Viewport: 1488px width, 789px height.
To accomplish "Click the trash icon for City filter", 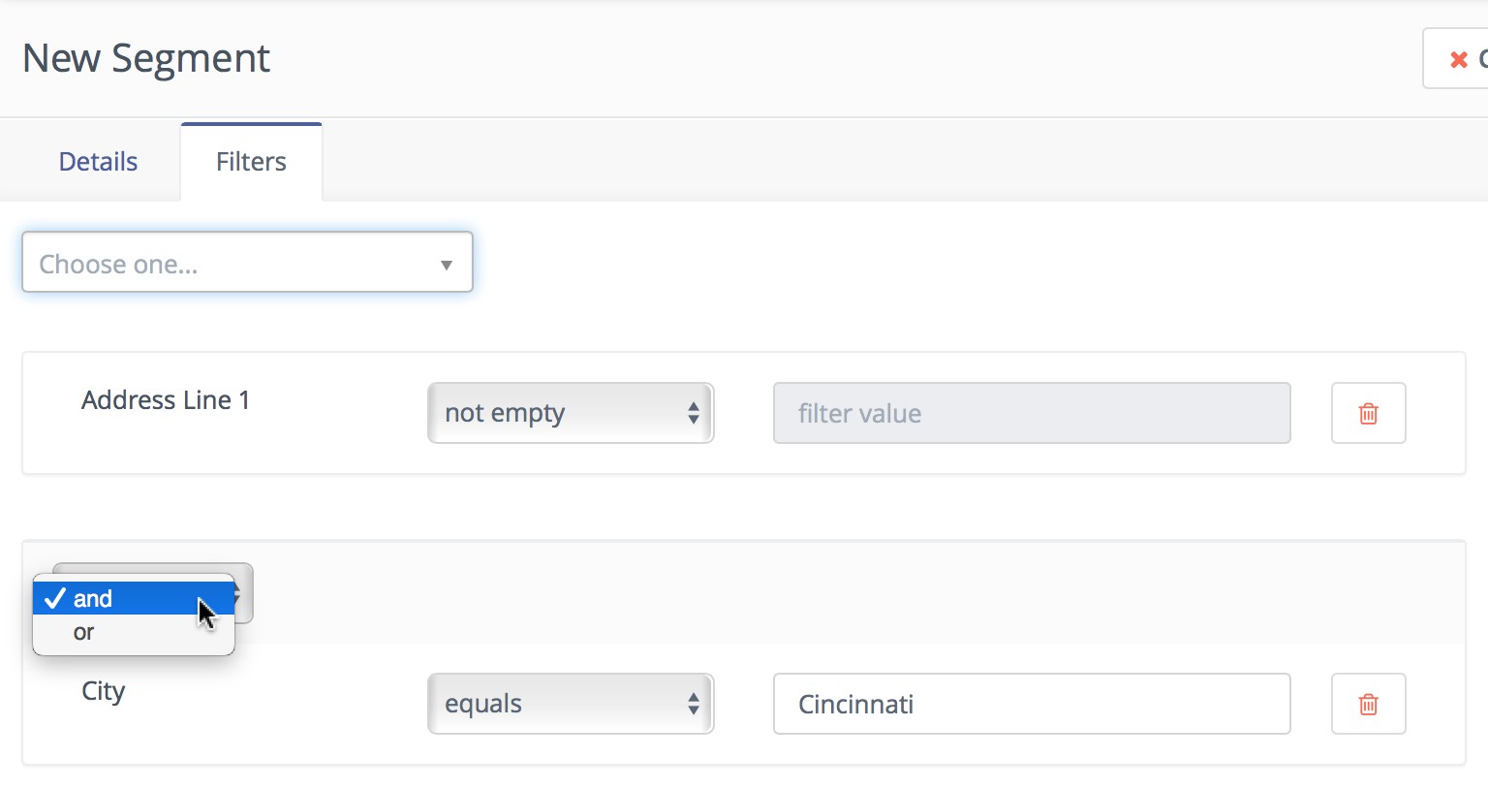I will click(1368, 705).
